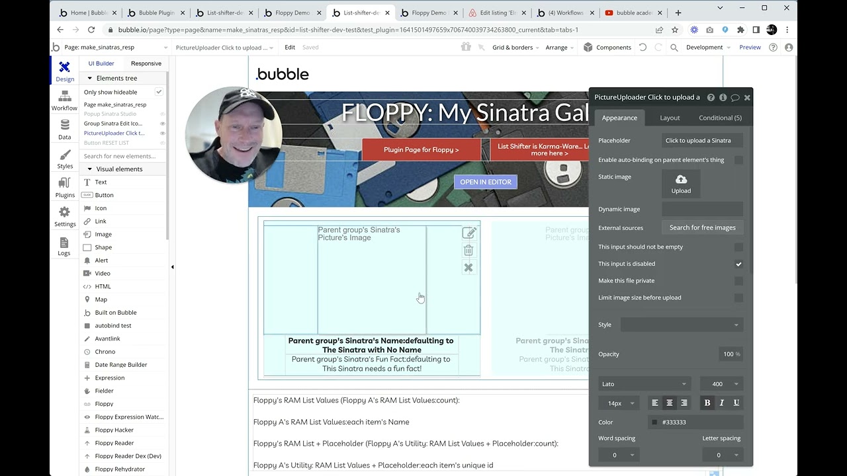Click the Undo arrow in toolbar
The height and width of the screenshot is (476, 847).
click(x=643, y=48)
